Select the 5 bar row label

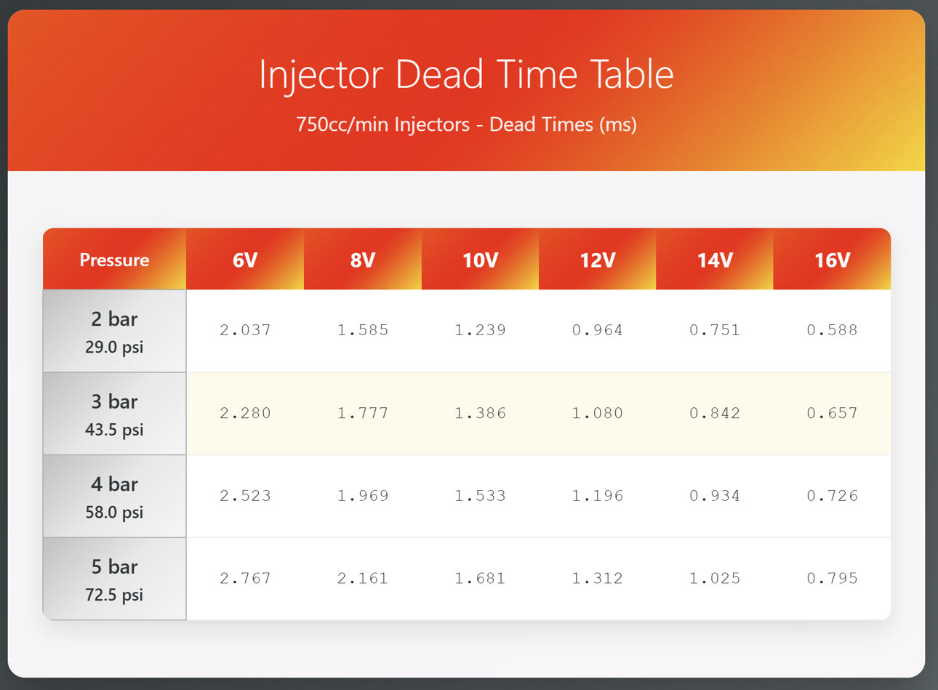pos(114,579)
